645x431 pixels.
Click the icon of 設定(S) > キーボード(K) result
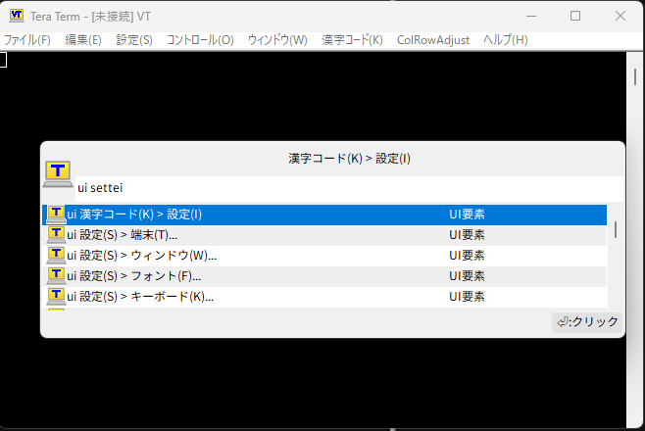pyautogui.click(x=56, y=296)
